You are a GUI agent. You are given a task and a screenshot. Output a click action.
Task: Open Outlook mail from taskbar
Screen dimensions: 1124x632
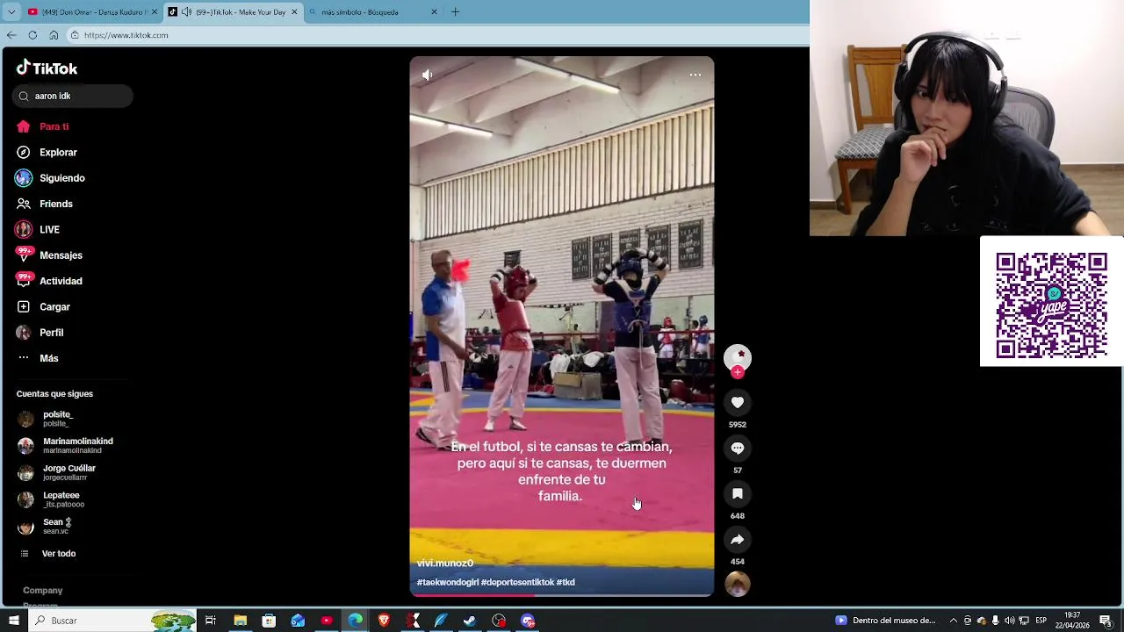point(298,621)
